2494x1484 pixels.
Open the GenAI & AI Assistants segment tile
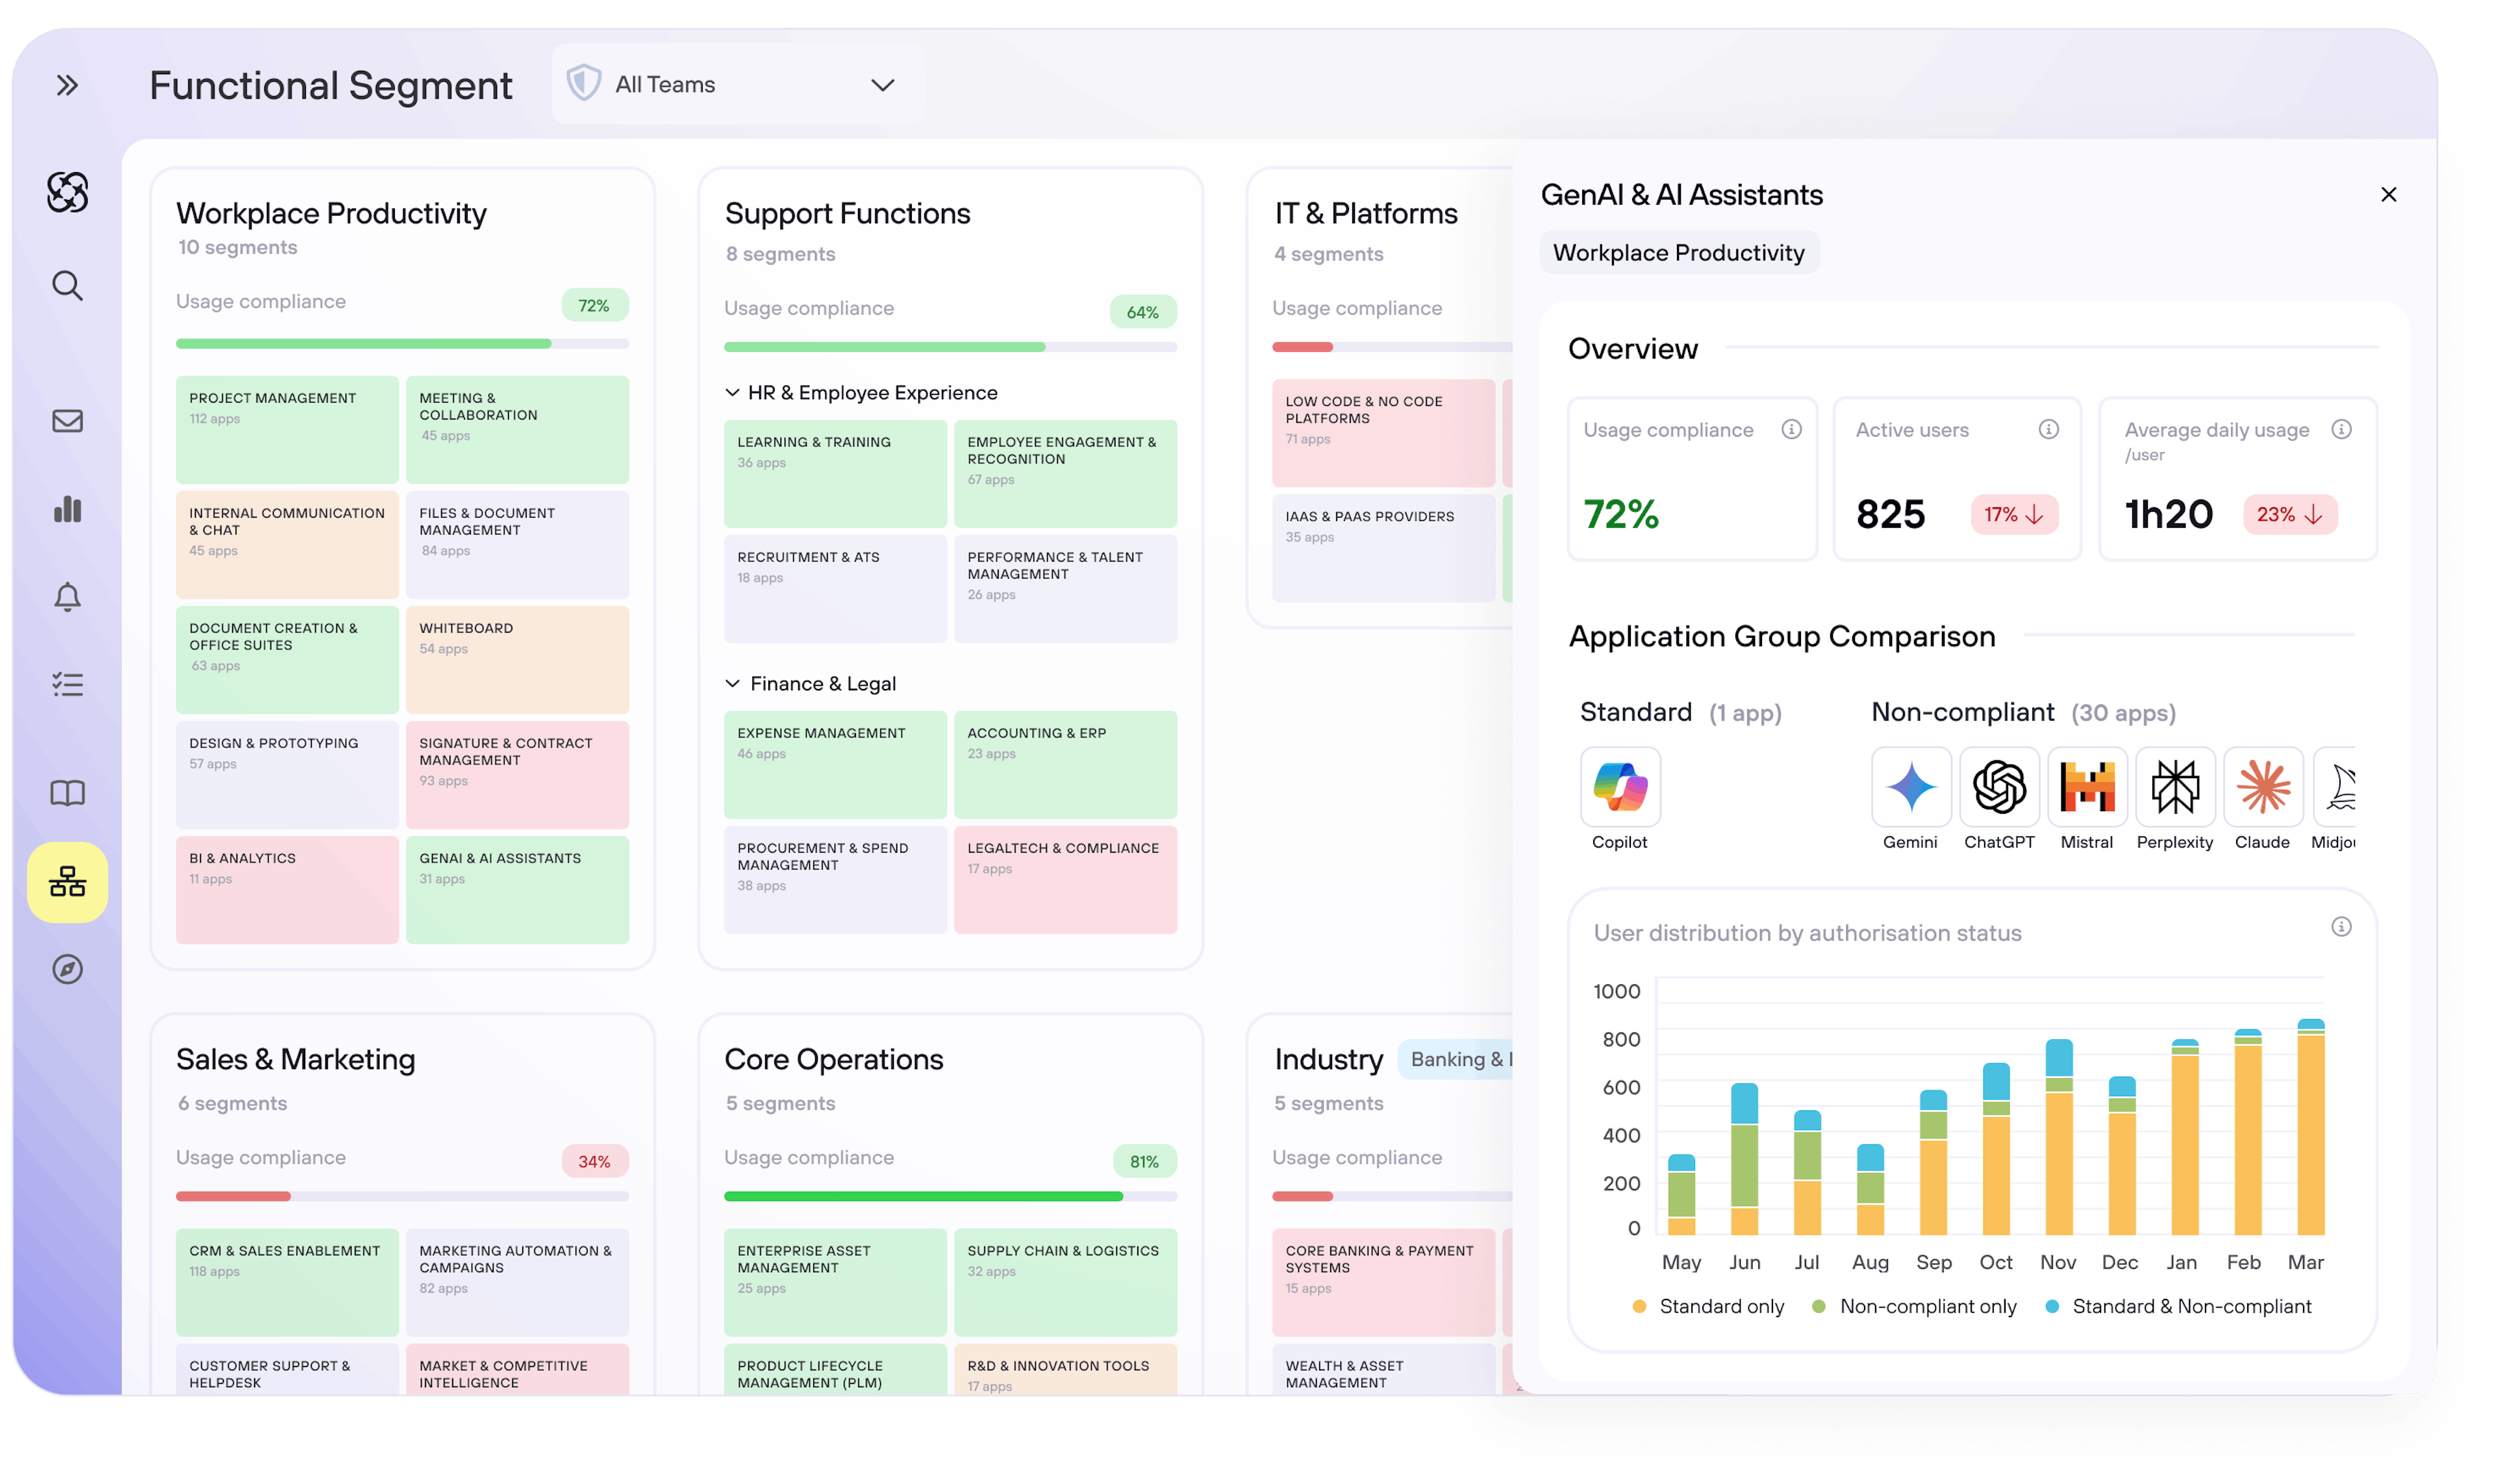click(x=517, y=889)
